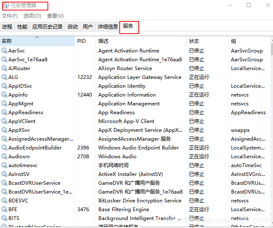Screen dimensions: 273x228
Task: Click gear icon beside BFE
Action: (4, 209)
